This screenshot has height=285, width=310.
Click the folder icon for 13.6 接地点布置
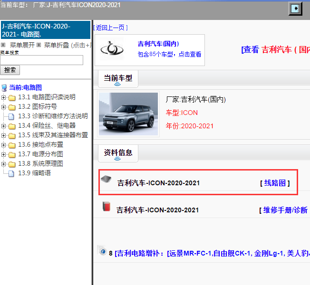pos(12,145)
